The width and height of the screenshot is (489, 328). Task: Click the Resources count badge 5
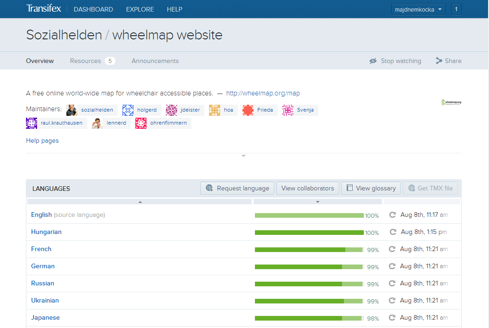tap(110, 61)
